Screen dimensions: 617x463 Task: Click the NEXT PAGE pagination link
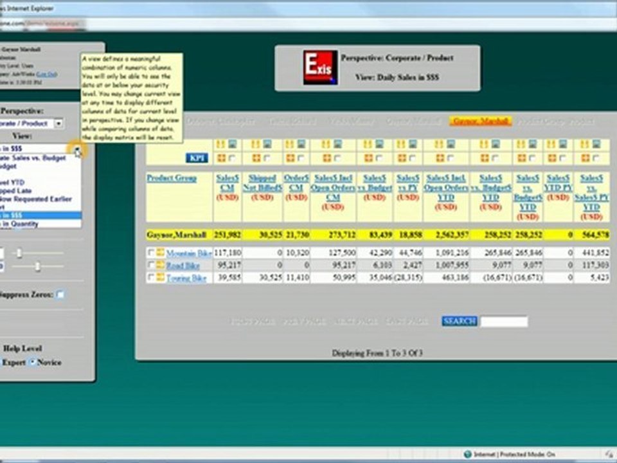pyautogui.click(x=355, y=322)
